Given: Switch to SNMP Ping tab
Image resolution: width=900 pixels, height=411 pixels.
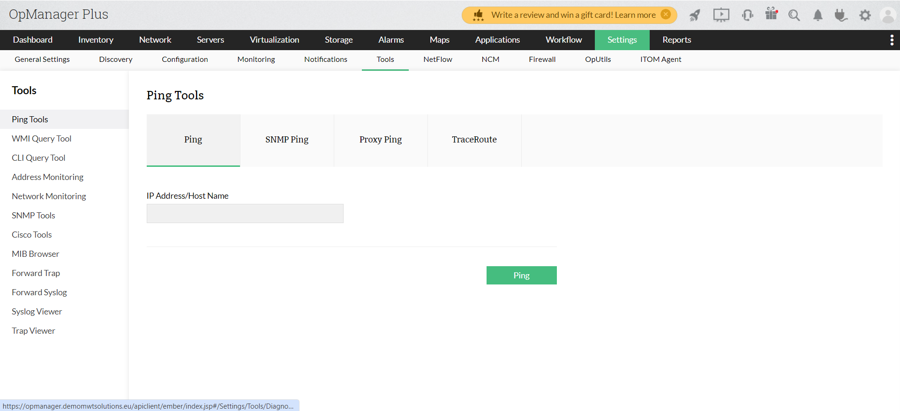Looking at the screenshot, I should (x=287, y=140).
